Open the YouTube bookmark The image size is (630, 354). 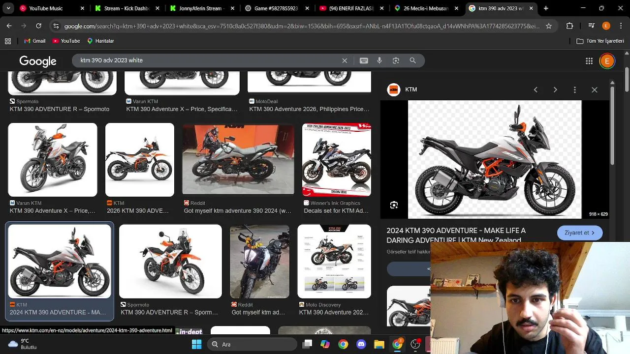[x=66, y=41]
